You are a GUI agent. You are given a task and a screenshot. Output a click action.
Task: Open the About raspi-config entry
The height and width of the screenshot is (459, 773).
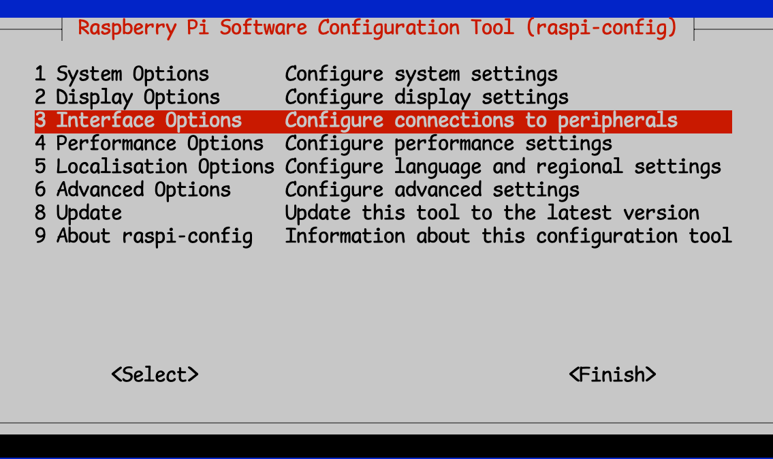click(144, 236)
